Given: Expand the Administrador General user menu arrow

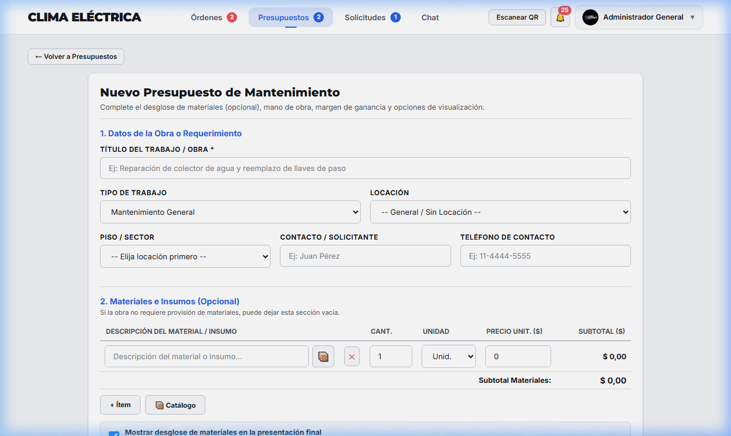Looking at the screenshot, I should coord(692,17).
